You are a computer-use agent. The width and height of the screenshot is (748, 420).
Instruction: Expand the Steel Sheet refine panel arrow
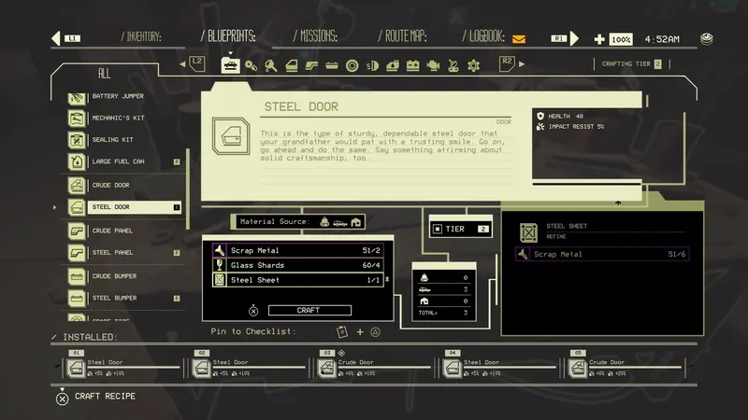click(618, 203)
